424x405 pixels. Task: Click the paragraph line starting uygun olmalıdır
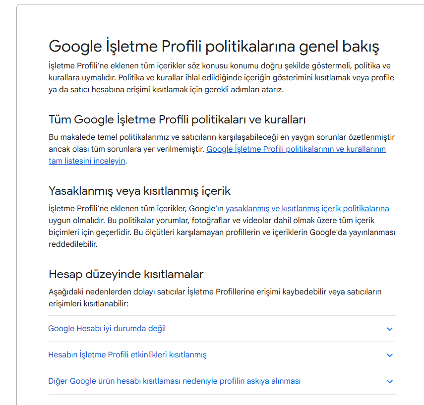[211, 220]
